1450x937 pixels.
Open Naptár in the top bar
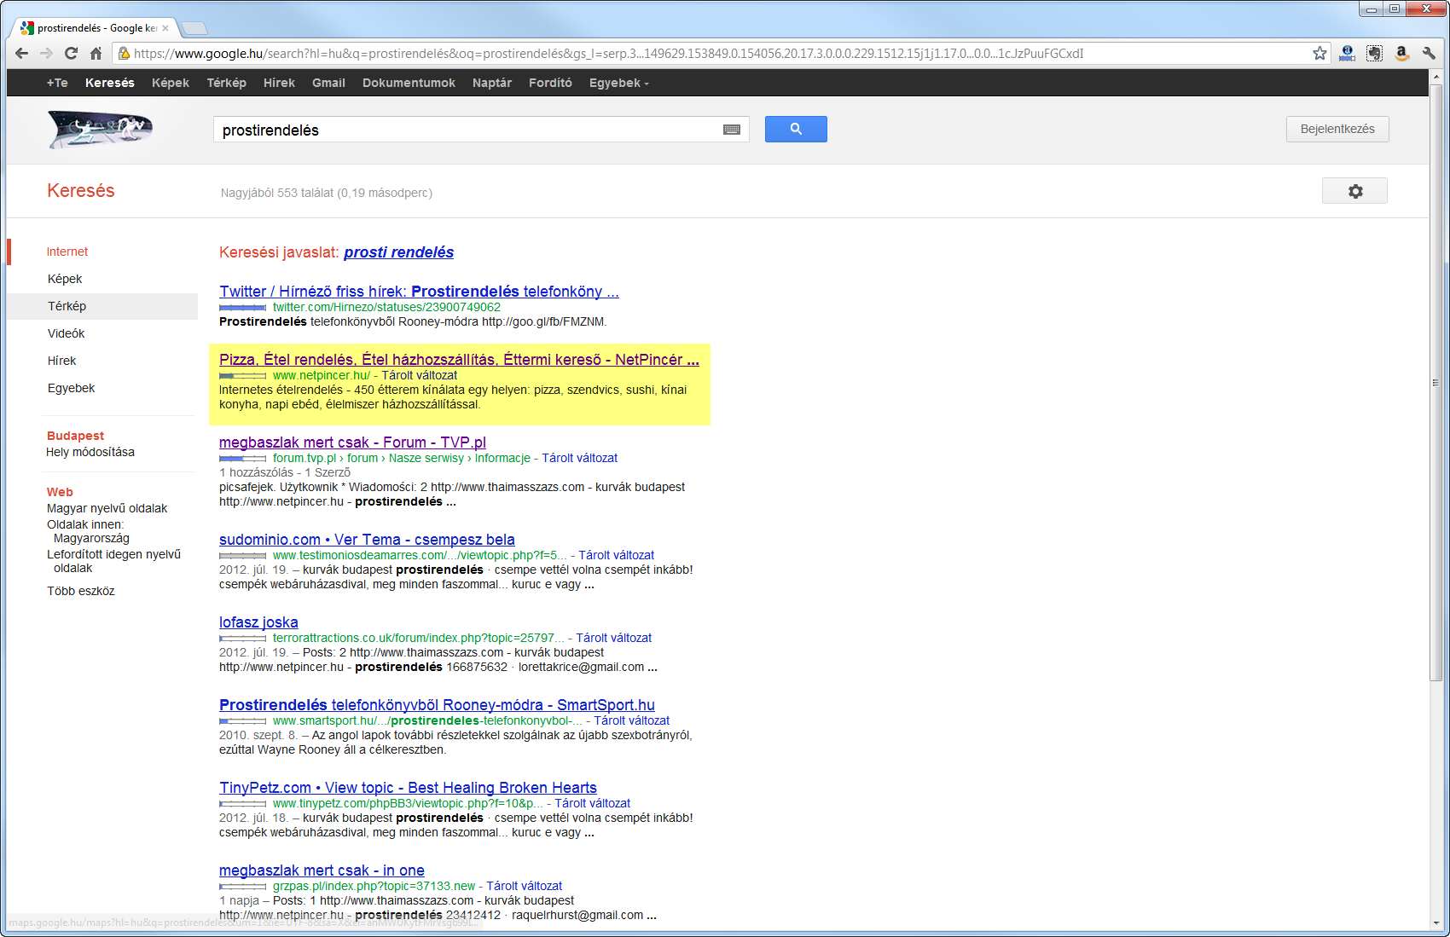point(492,83)
